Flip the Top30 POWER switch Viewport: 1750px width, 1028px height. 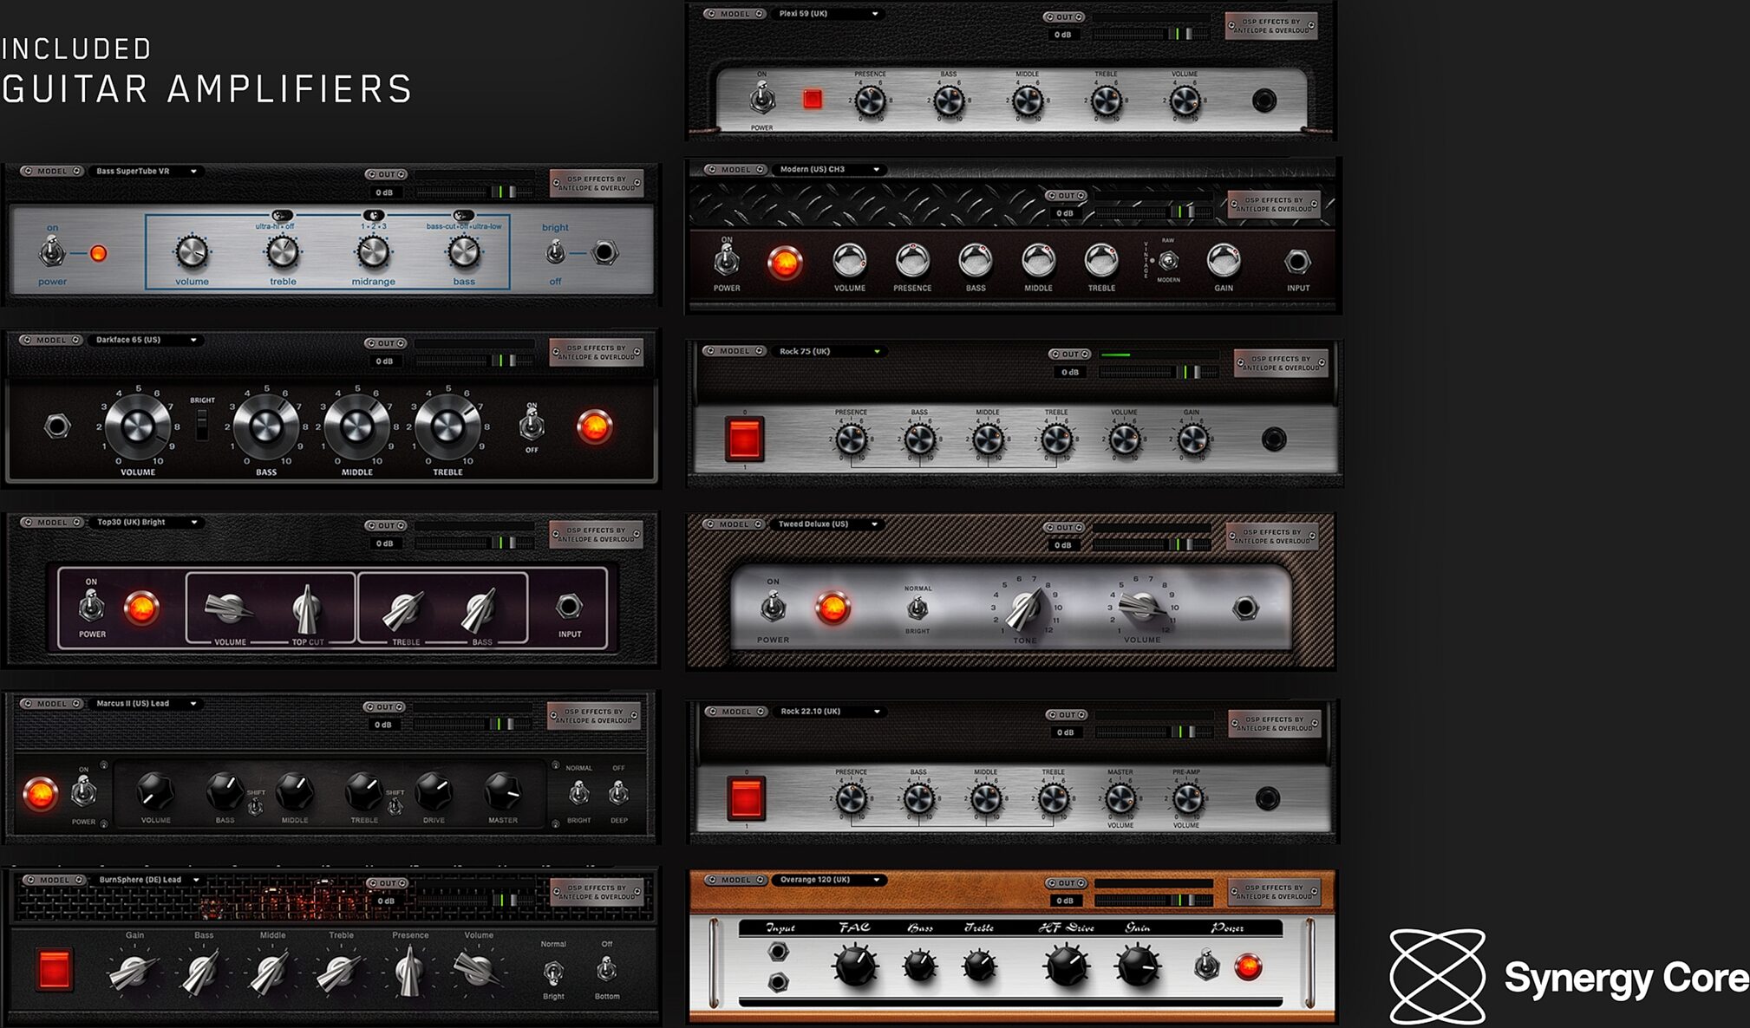tap(91, 606)
